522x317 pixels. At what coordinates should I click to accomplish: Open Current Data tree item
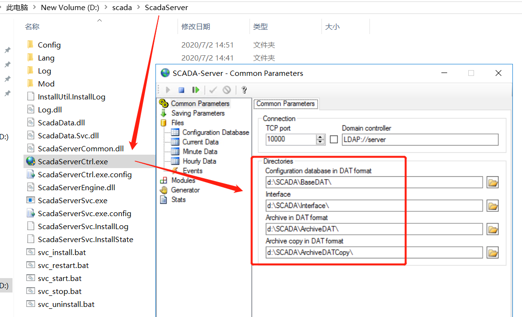click(x=200, y=142)
